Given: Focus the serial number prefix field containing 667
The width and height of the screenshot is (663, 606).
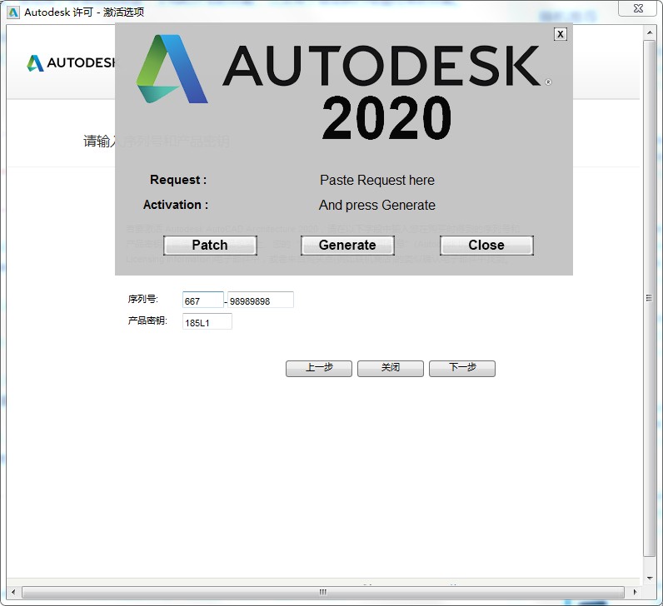Looking at the screenshot, I should tap(202, 301).
